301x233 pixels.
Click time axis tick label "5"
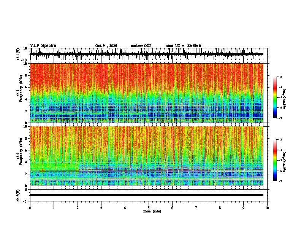[x=149, y=208]
